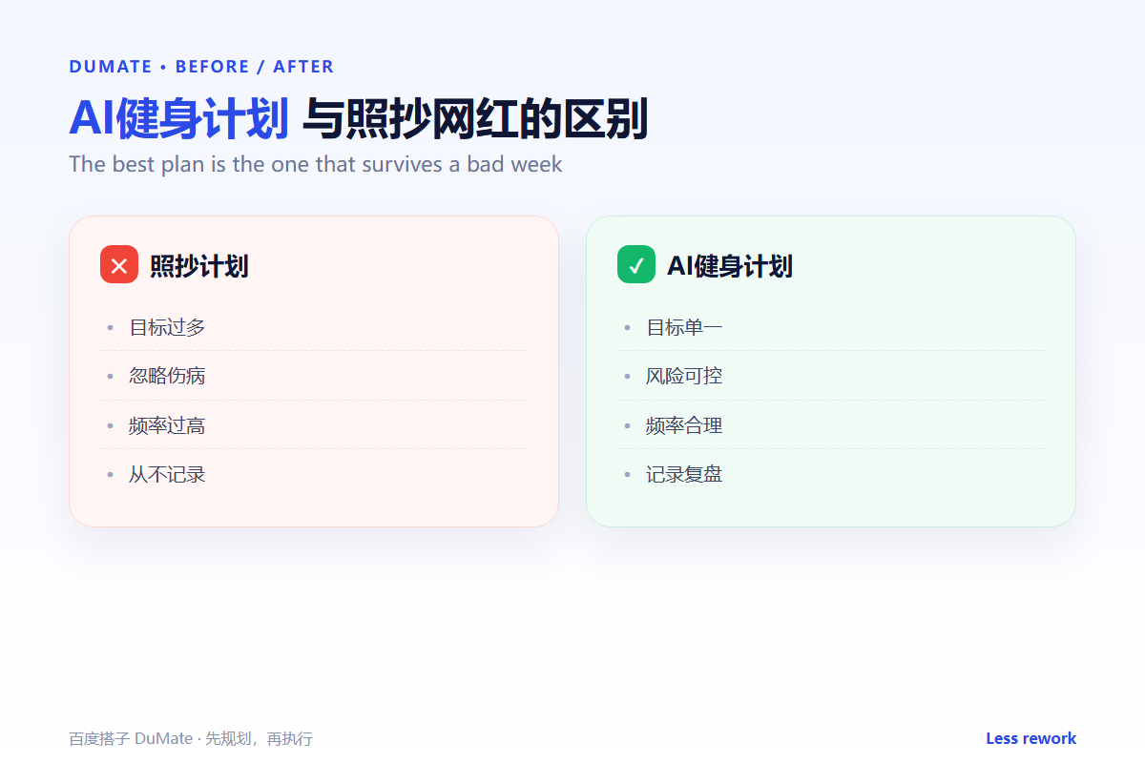1145x763 pixels.
Task: Click the bullet item 记录复盘
Action: click(x=684, y=474)
